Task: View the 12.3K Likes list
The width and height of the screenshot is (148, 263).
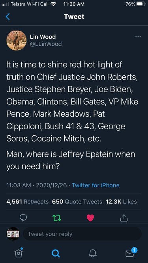Action: [x=121, y=201]
